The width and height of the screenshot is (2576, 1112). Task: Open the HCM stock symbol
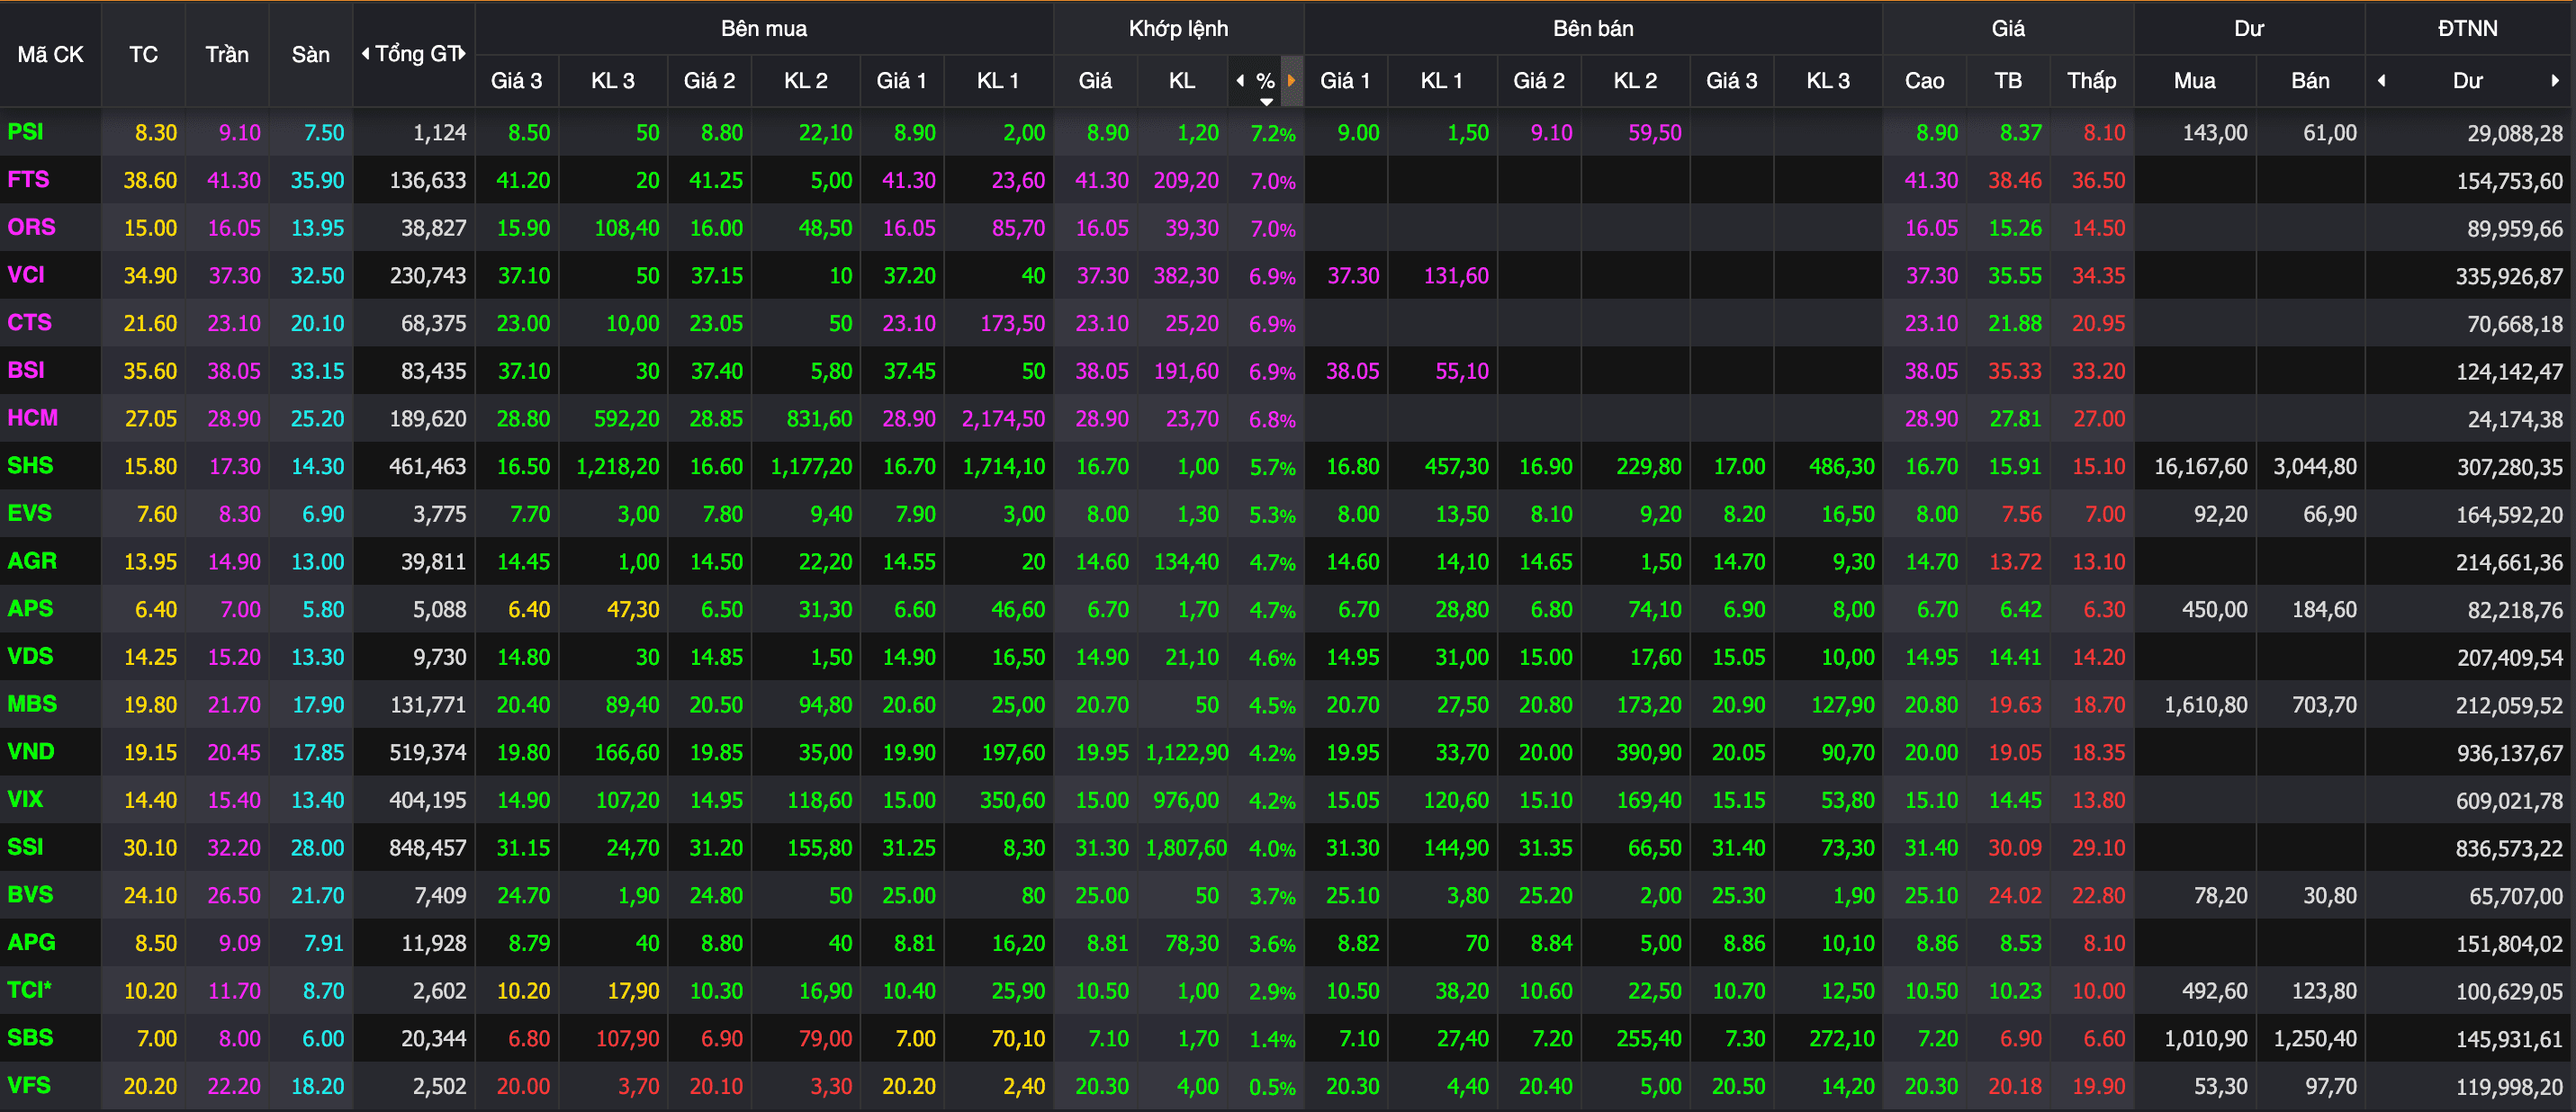click(32, 418)
